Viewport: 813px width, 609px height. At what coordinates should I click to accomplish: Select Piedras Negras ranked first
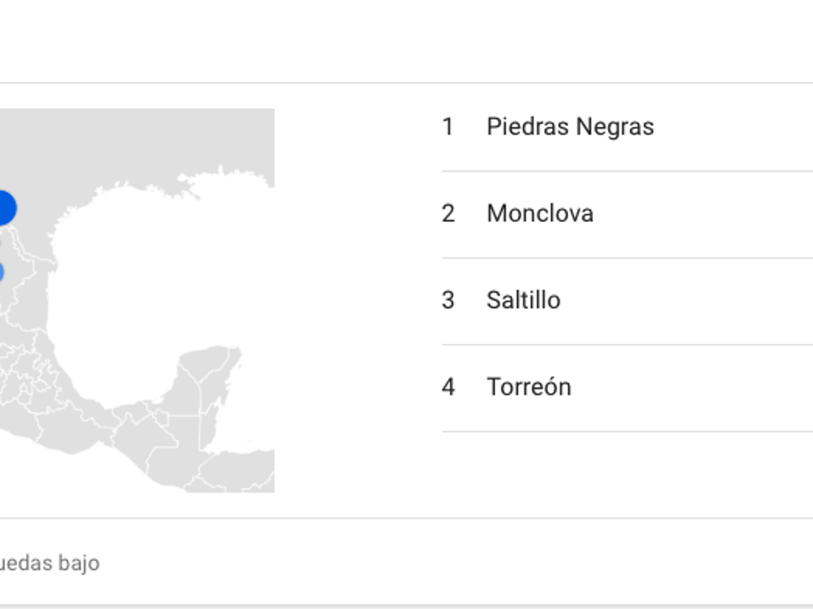570,127
